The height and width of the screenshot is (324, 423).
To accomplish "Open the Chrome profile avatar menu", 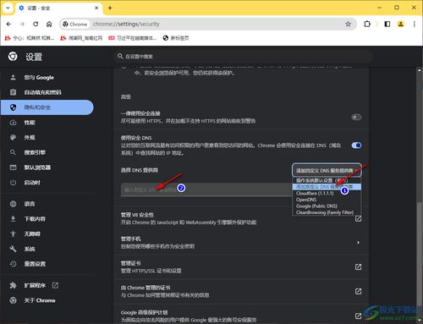I will (401, 25).
